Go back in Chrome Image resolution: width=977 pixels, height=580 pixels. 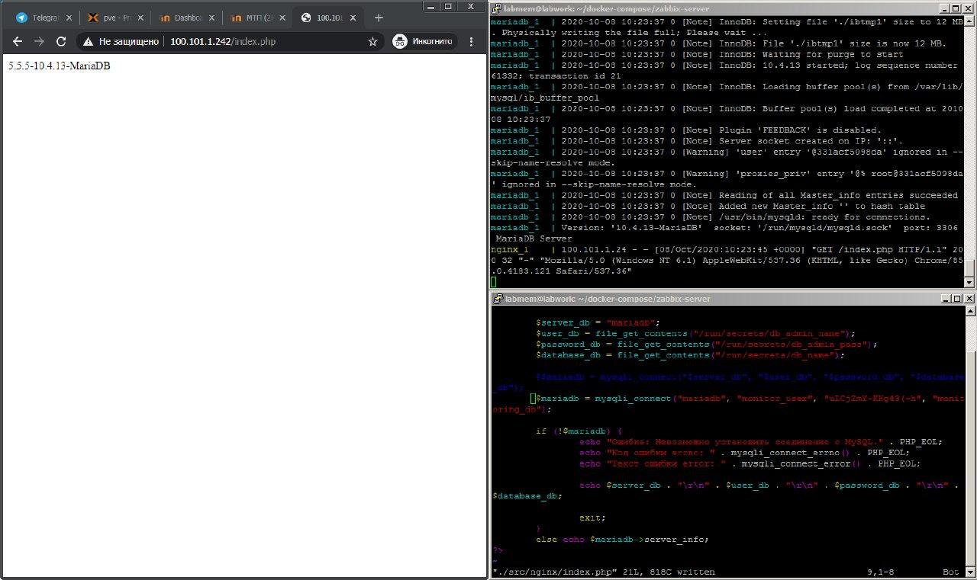coord(18,41)
